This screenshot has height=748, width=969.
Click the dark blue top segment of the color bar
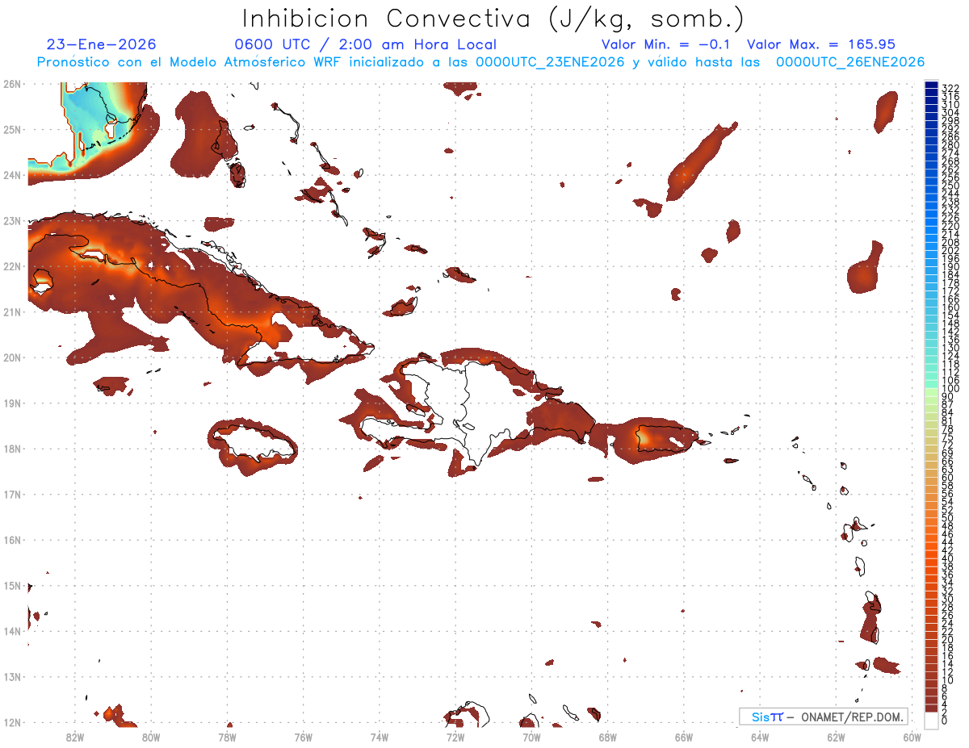pyautogui.click(x=931, y=86)
